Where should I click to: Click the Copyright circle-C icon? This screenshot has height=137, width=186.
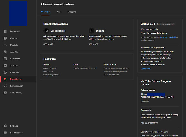(x=5, y=72)
